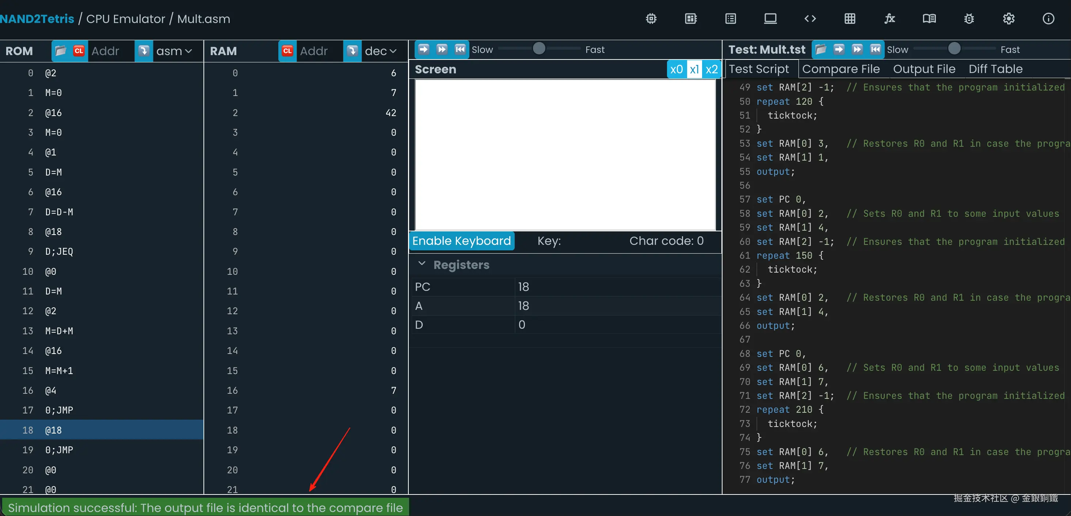Select the x1 screen scale option
1071x516 pixels.
coord(694,69)
